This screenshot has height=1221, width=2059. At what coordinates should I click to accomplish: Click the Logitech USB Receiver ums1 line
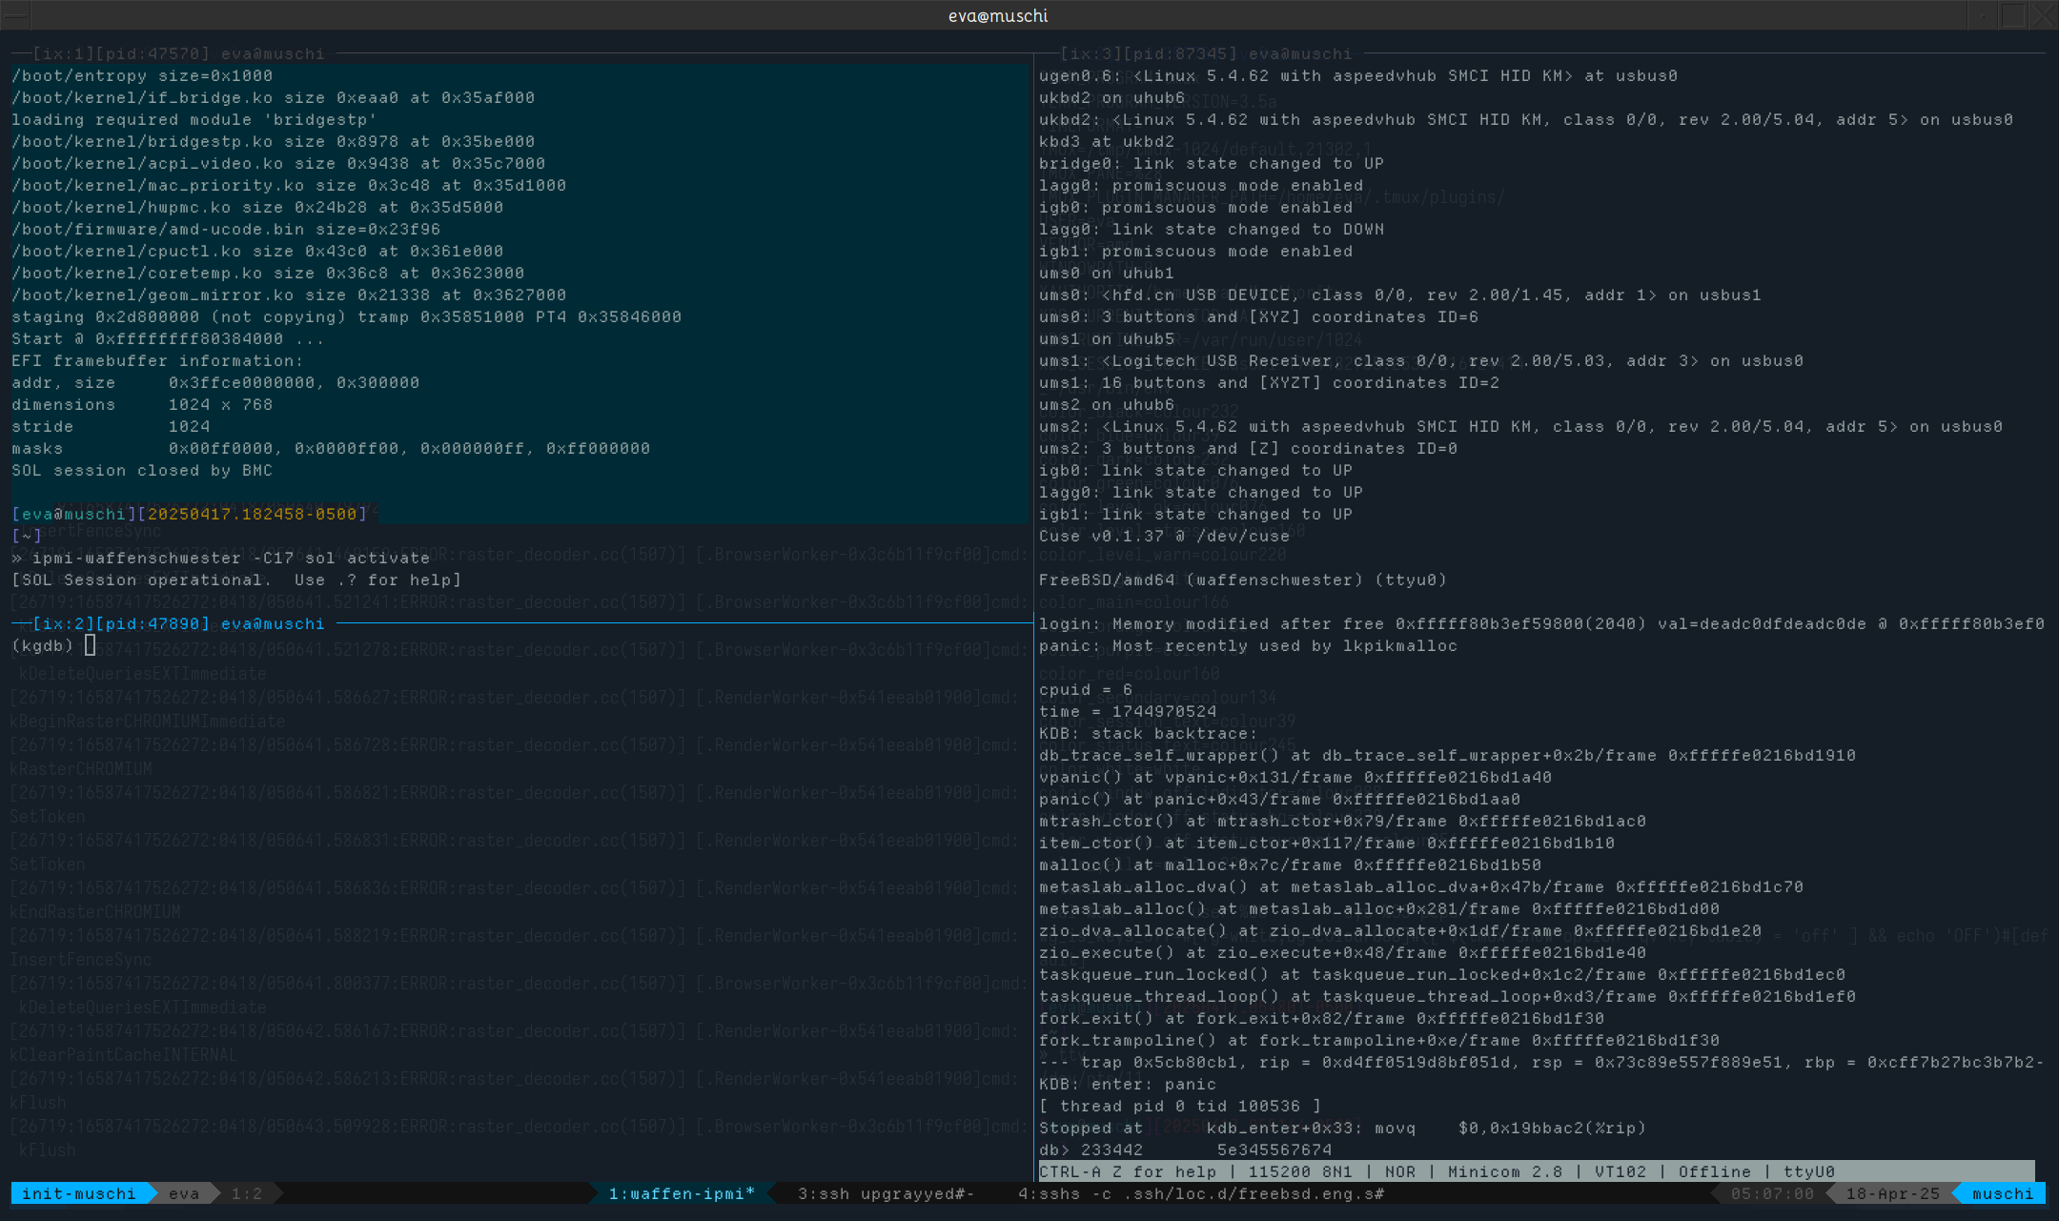[x=1421, y=360]
